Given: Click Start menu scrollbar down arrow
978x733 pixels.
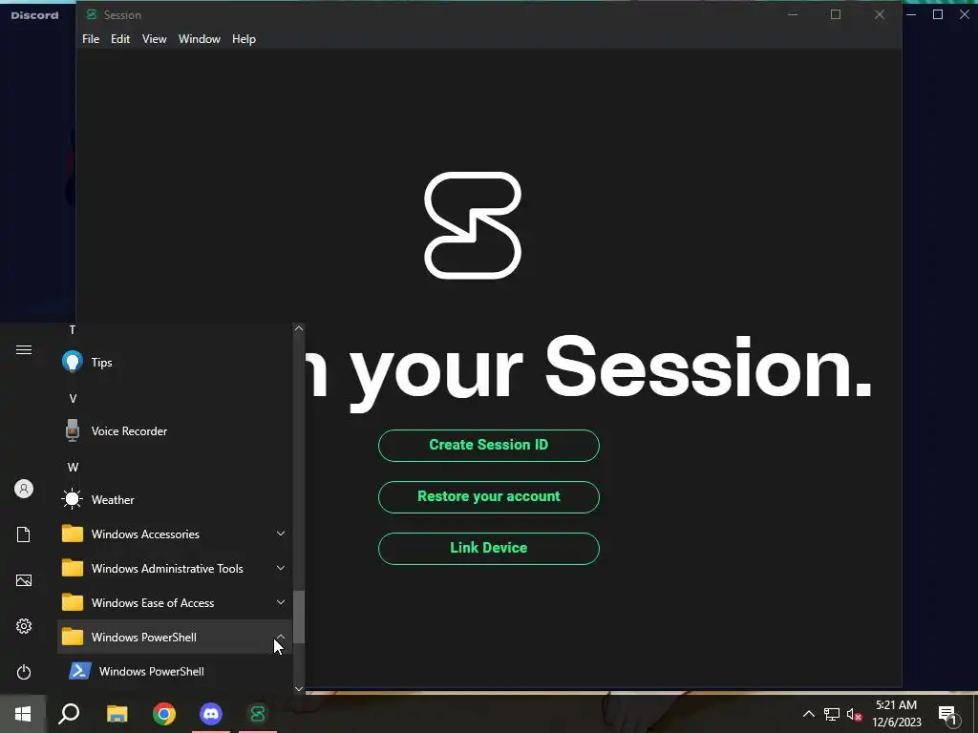Looking at the screenshot, I should [x=299, y=689].
